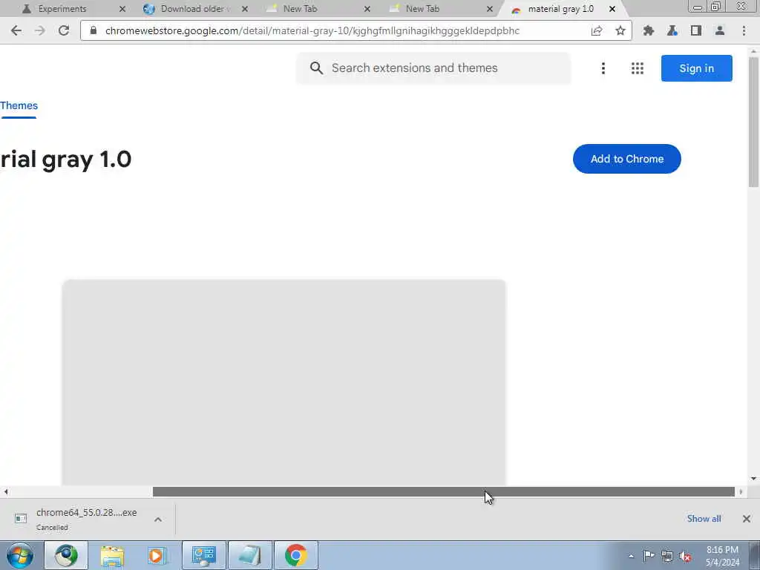
Task: Click the vertical scrollbar down arrow
Action: tap(754, 479)
